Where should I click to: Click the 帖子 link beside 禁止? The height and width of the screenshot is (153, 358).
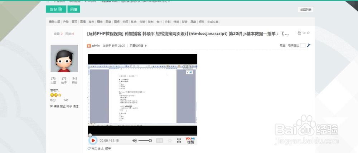point(69,106)
